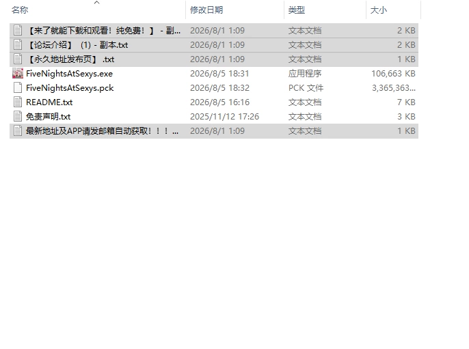Click the 3 KB size of 免责声明.txt
The width and height of the screenshot is (469, 349).
406,117
